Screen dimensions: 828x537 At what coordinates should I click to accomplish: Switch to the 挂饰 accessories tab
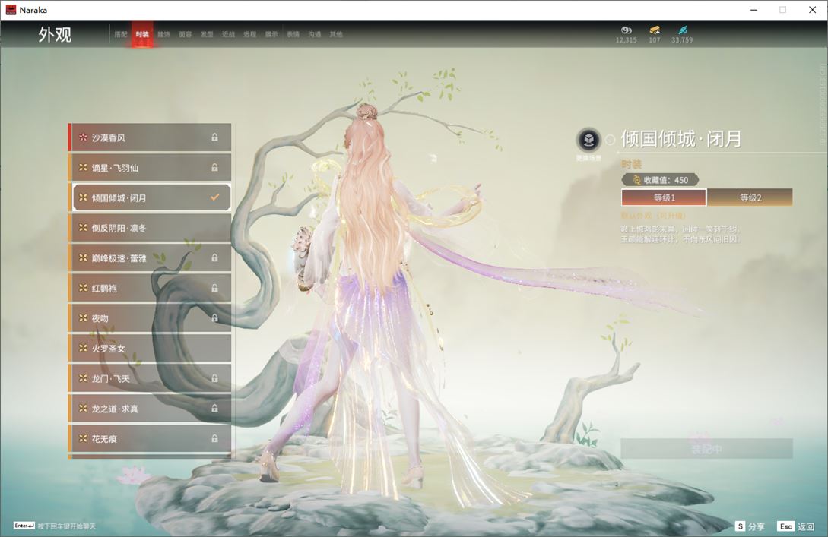[x=163, y=34]
